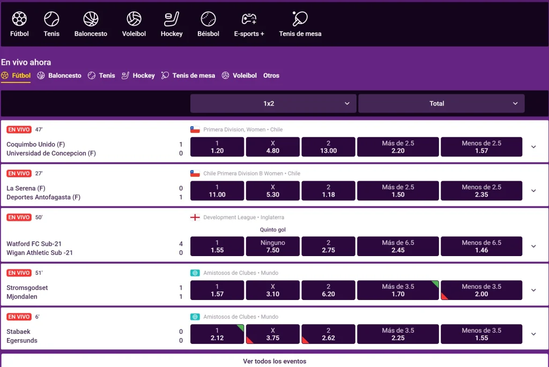The width and height of the screenshot is (549, 367).
Task: Select draw X odds 5.30 for La Serena
Action: point(273,191)
